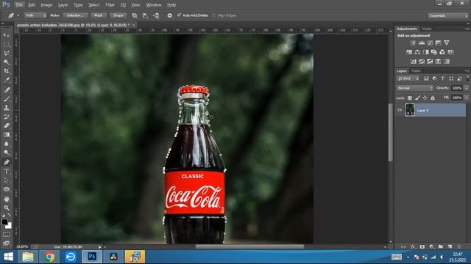471x264 pixels.
Task: Select the Magic Wand tool
Action: (x=7, y=62)
